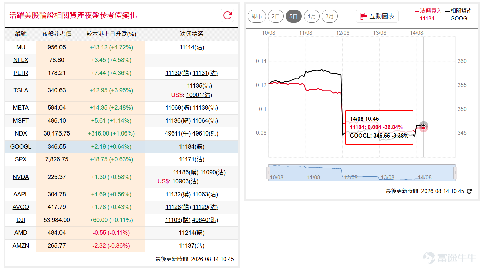
Task: Open NVDA ticker link
Action: 21,177
